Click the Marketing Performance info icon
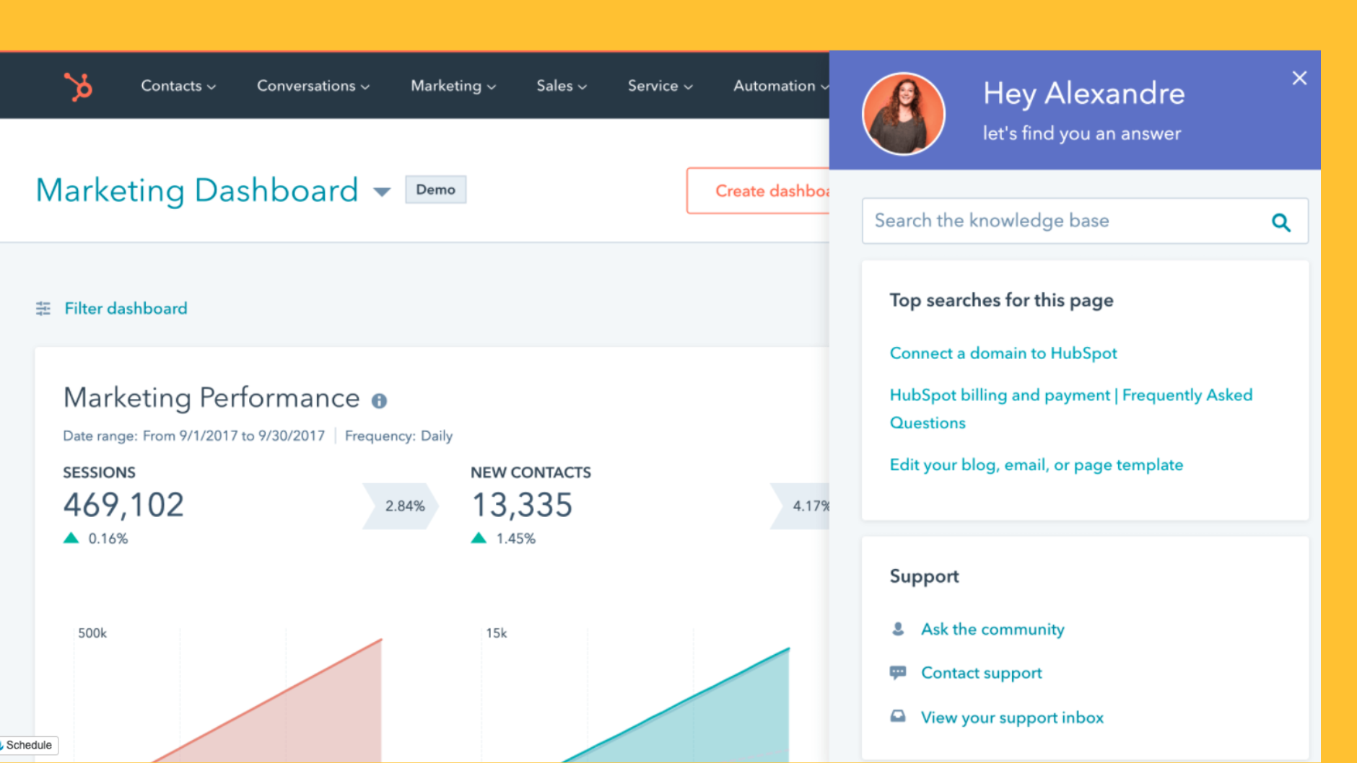1357x763 pixels. pyautogui.click(x=379, y=401)
